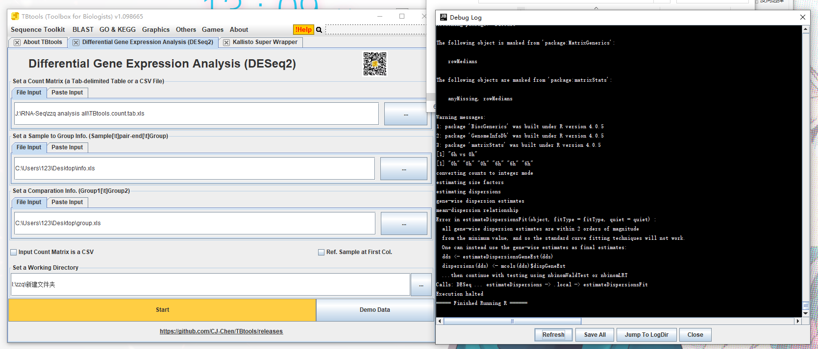Click the QR code image

(375, 64)
